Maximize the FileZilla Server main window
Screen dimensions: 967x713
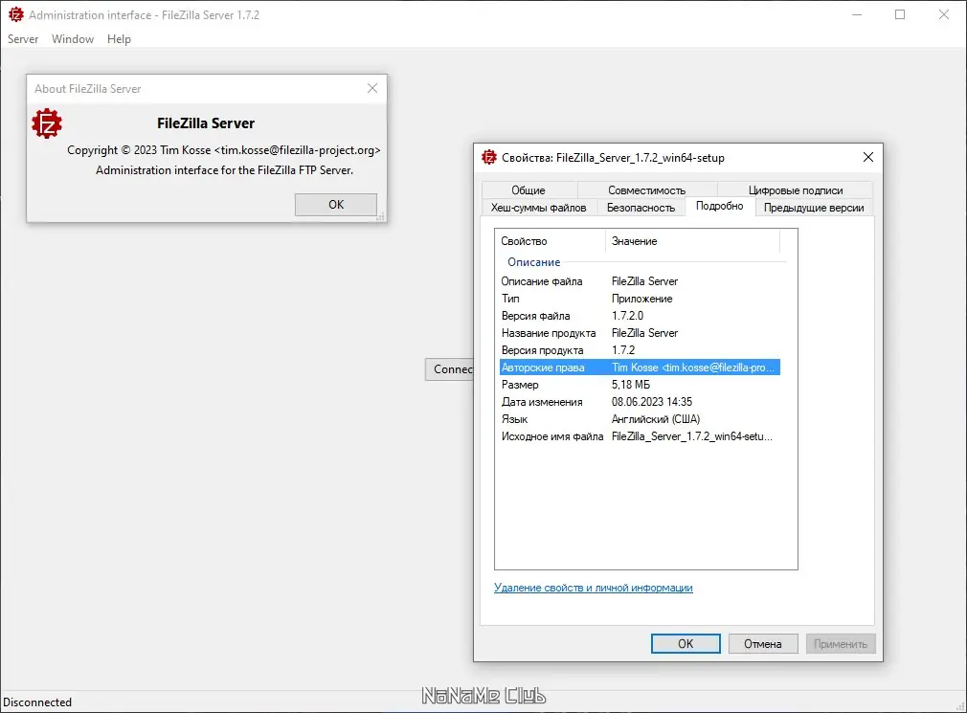click(900, 14)
